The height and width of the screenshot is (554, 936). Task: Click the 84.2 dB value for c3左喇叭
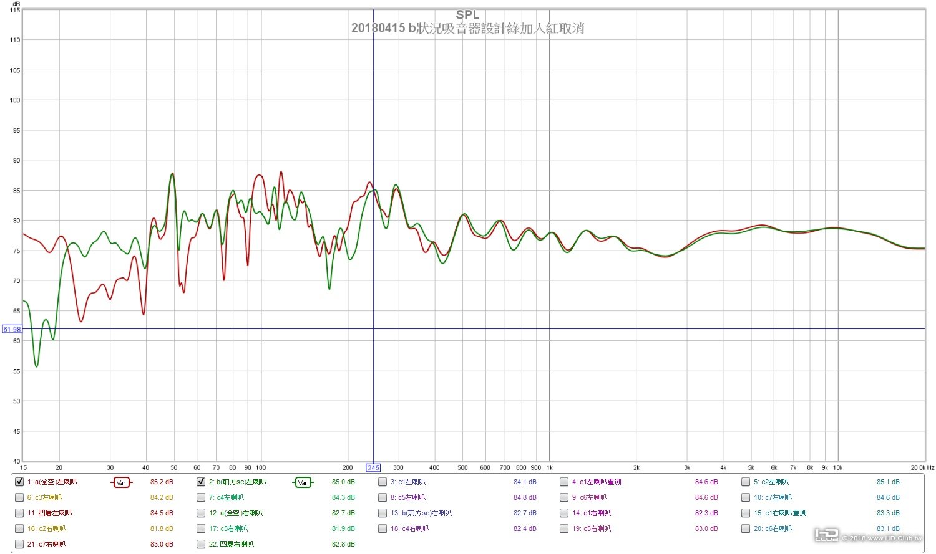coord(162,497)
